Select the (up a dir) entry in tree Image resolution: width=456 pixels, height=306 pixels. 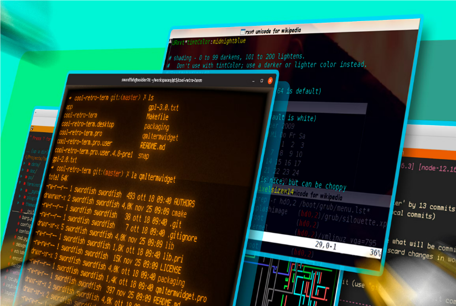tap(37, 152)
